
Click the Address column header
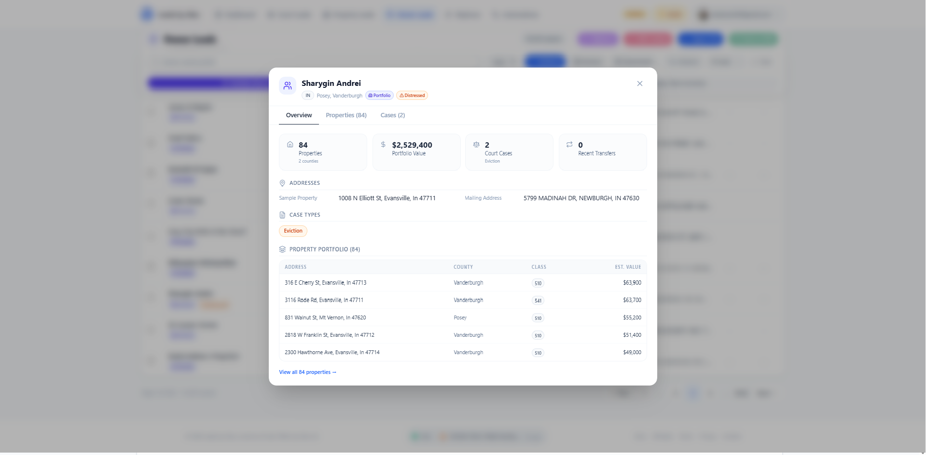pyautogui.click(x=295, y=267)
